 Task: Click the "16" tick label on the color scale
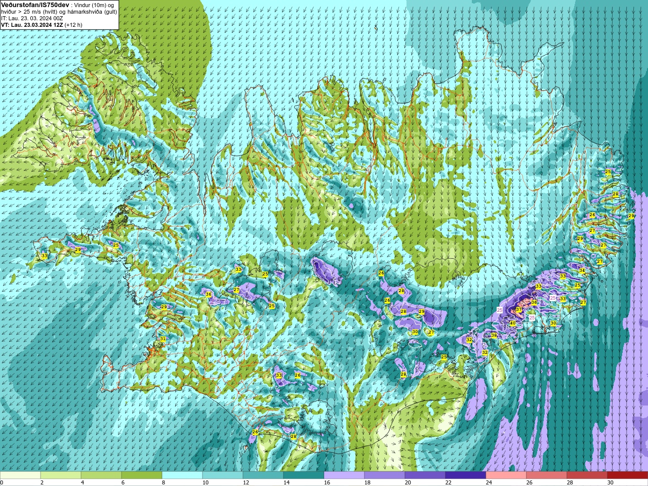coord(328,482)
